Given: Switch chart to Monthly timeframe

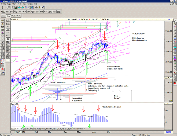Looking at the screenshot, I should (19, 16).
